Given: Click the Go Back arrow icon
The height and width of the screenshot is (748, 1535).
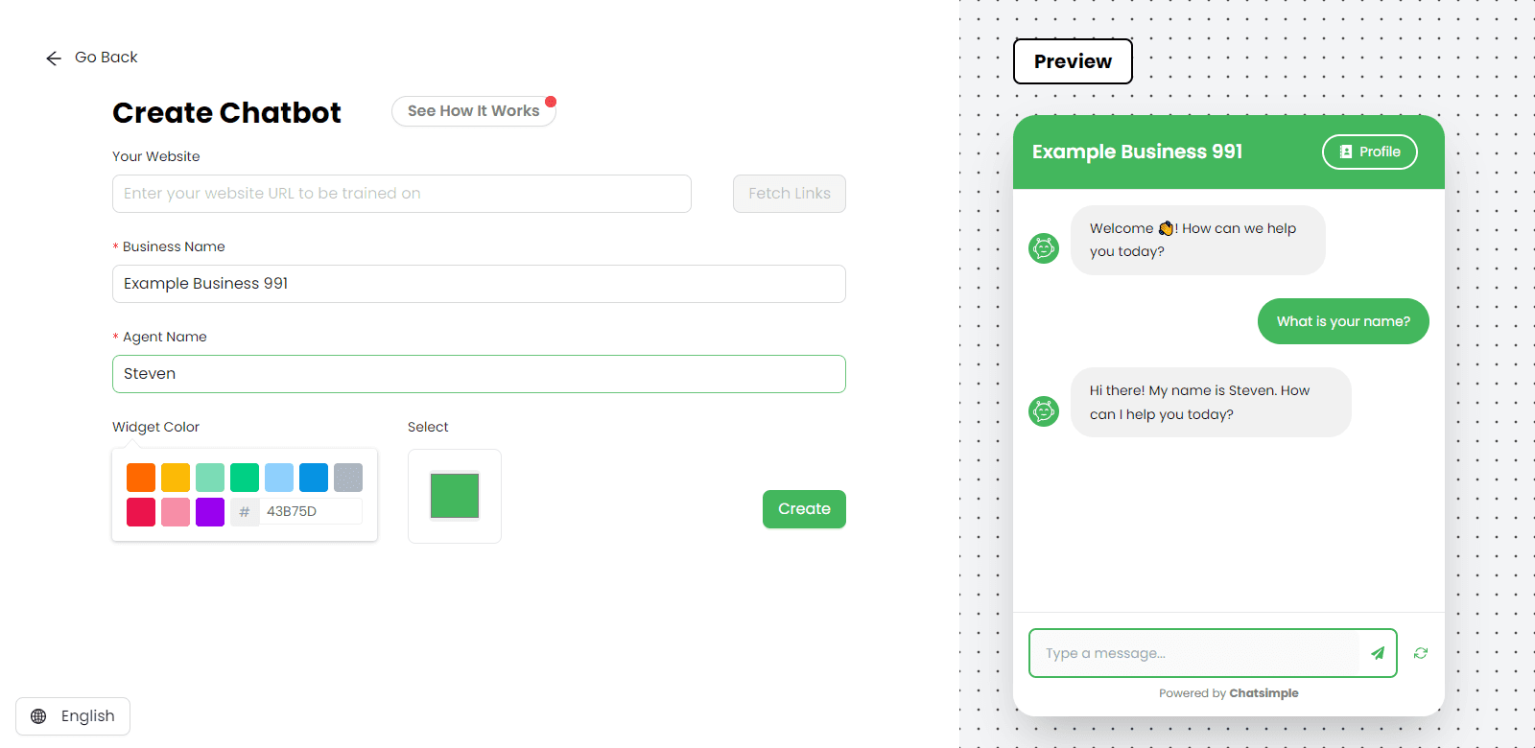Looking at the screenshot, I should (x=54, y=58).
